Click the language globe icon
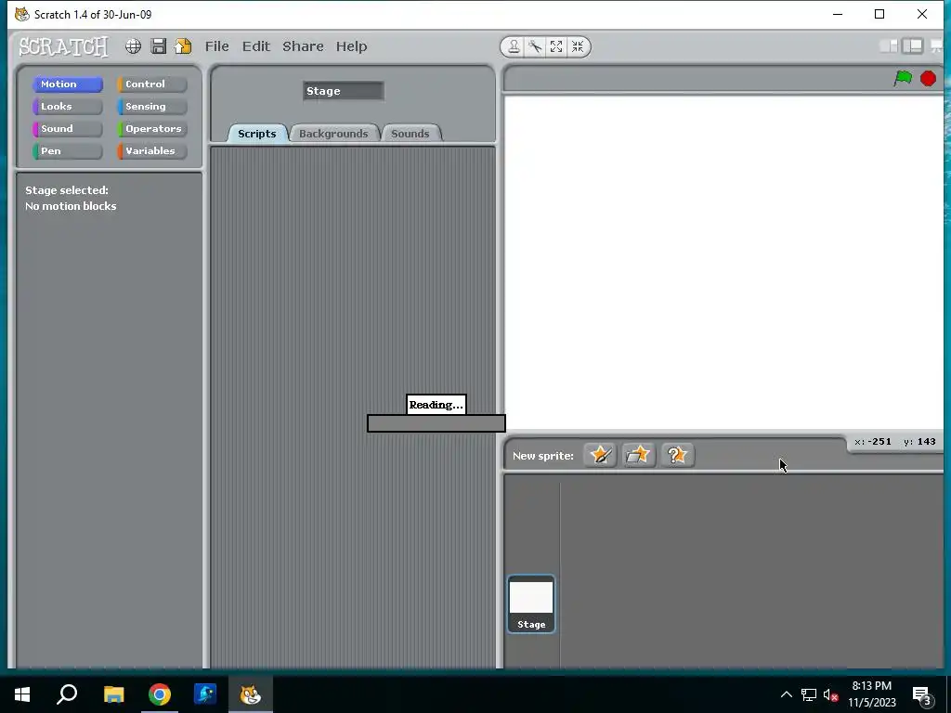This screenshot has height=713, width=951. point(134,46)
